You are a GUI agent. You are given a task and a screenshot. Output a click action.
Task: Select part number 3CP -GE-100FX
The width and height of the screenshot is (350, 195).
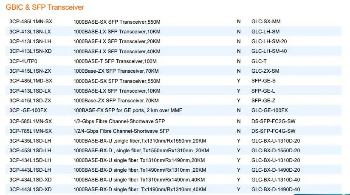(x=28, y=110)
